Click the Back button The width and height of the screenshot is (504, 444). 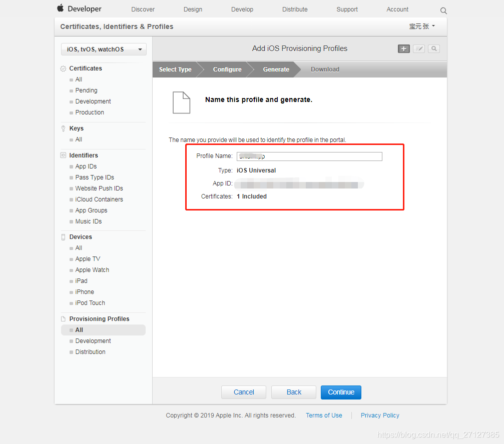tap(294, 392)
